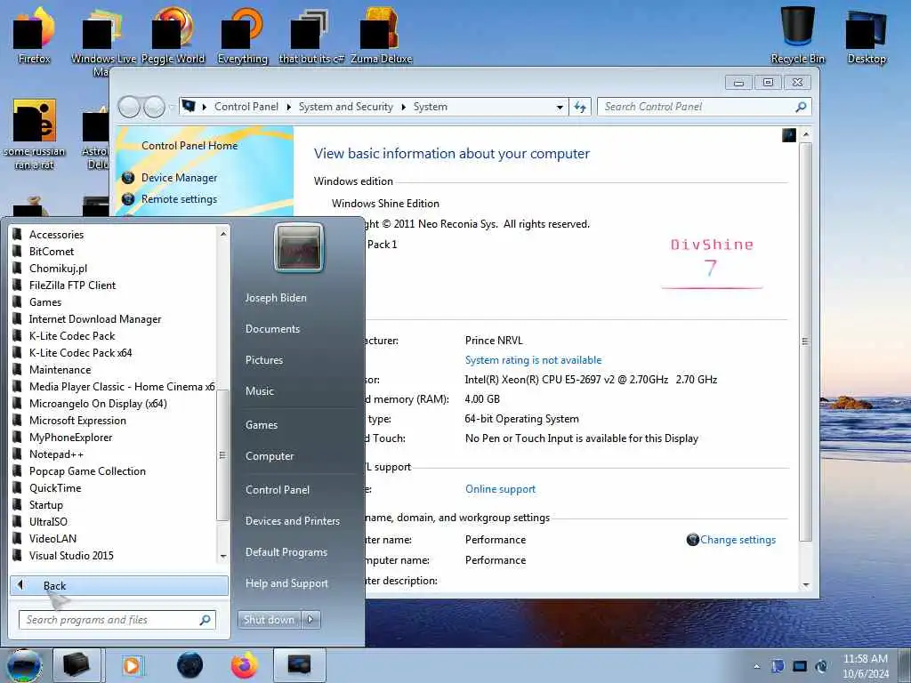Click the System window scrollbar down arrow
The height and width of the screenshot is (683, 911).
click(x=806, y=585)
